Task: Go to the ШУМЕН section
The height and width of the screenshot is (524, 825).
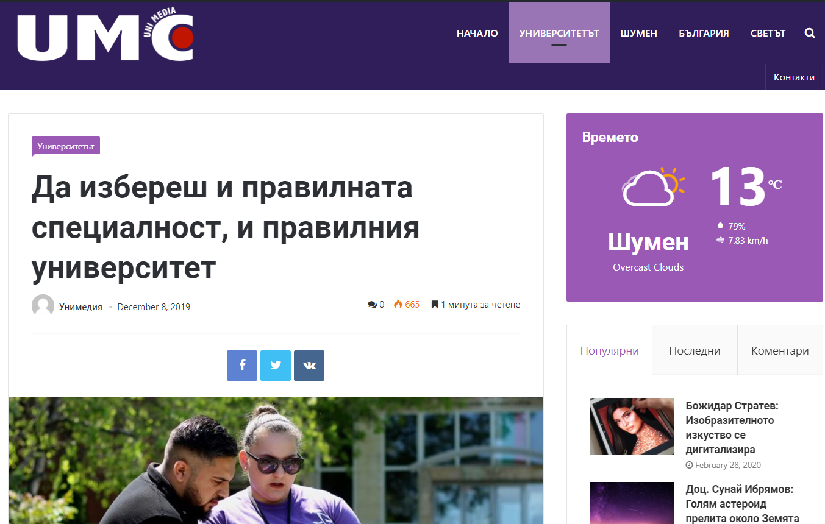Action: point(638,34)
